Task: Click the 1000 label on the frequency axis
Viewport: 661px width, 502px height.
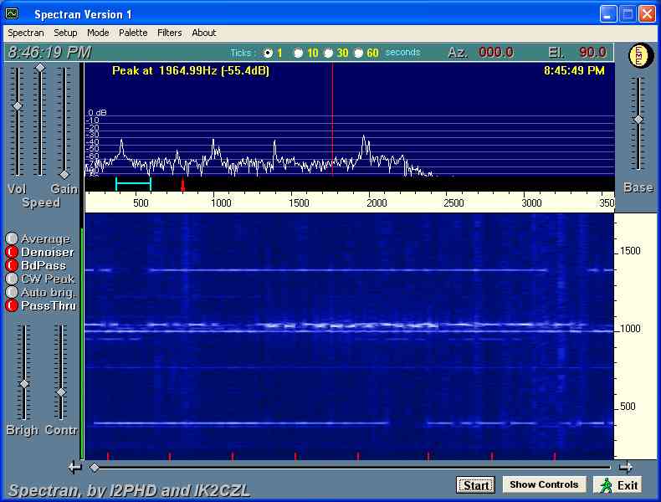Action: pyautogui.click(x=221, y=203)
